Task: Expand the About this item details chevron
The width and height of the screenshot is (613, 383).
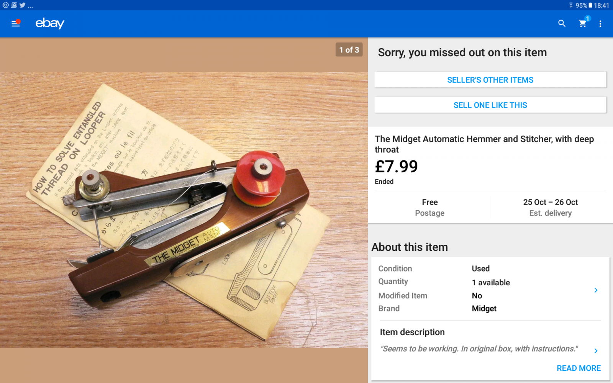Action: pos(596,290)
